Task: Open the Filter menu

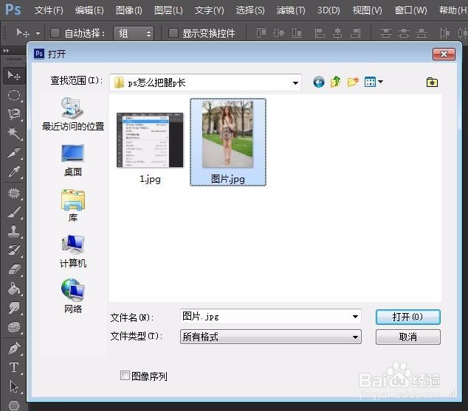Action: (x=291, y=10)
